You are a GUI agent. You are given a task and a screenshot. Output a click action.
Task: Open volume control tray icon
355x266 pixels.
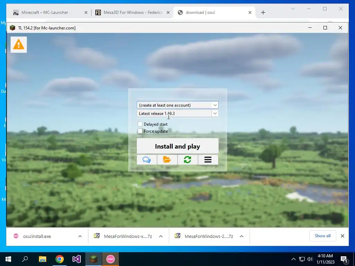310,259
